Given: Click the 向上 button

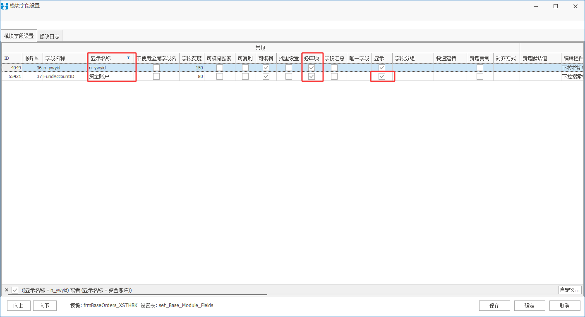Looking at the screenshot, I should pos(18,306).
